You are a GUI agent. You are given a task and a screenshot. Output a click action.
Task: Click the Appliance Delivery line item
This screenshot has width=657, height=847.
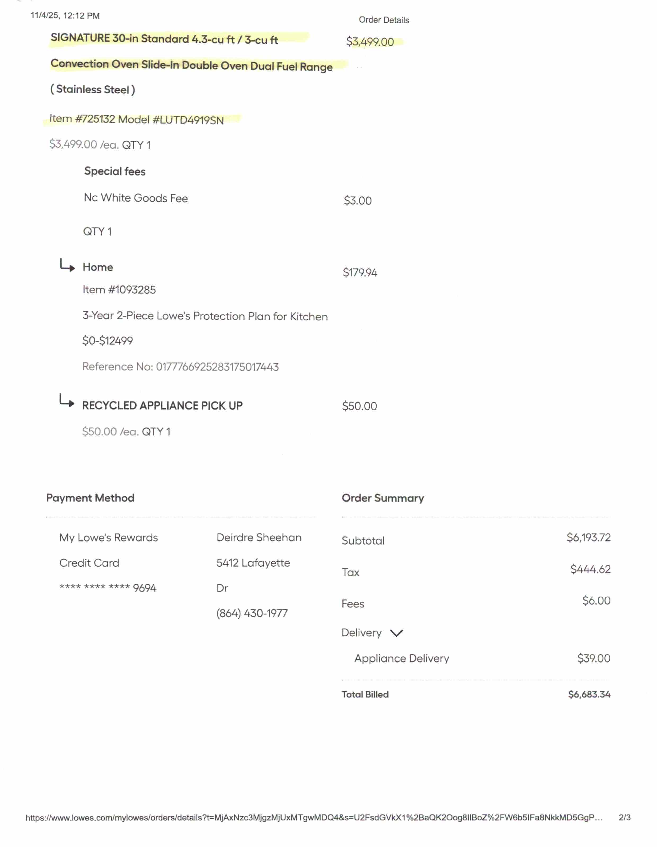(x=402, y=658)
